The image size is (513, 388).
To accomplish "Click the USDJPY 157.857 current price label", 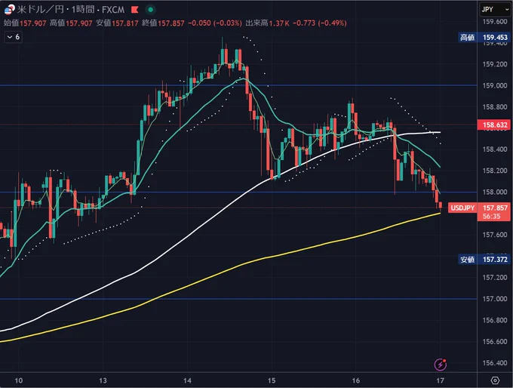I will (478, 208).
